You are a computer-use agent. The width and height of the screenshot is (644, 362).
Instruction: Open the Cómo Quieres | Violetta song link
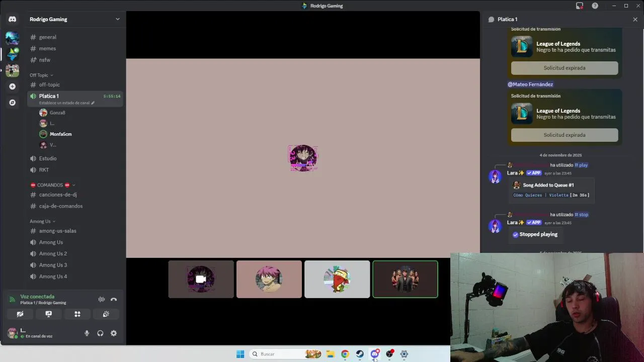541,195
